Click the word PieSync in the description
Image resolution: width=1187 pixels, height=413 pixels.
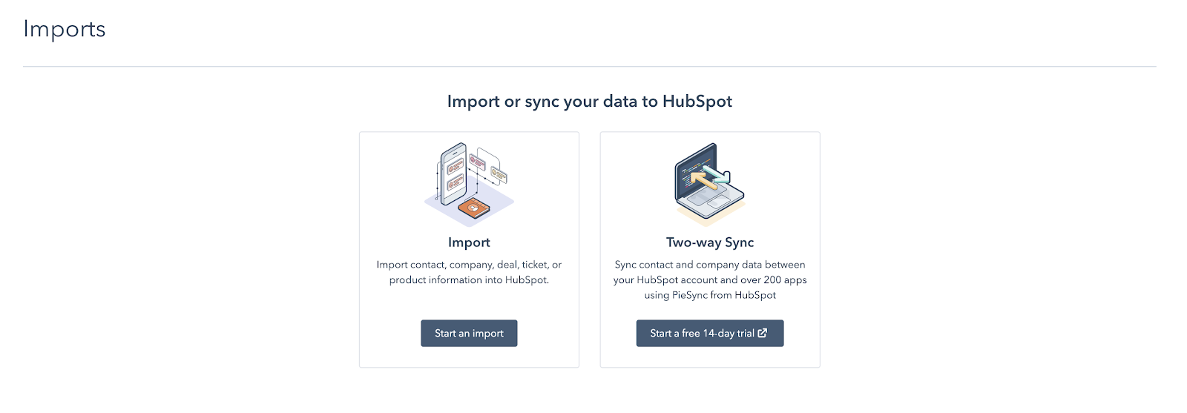[x=690, y=295]
